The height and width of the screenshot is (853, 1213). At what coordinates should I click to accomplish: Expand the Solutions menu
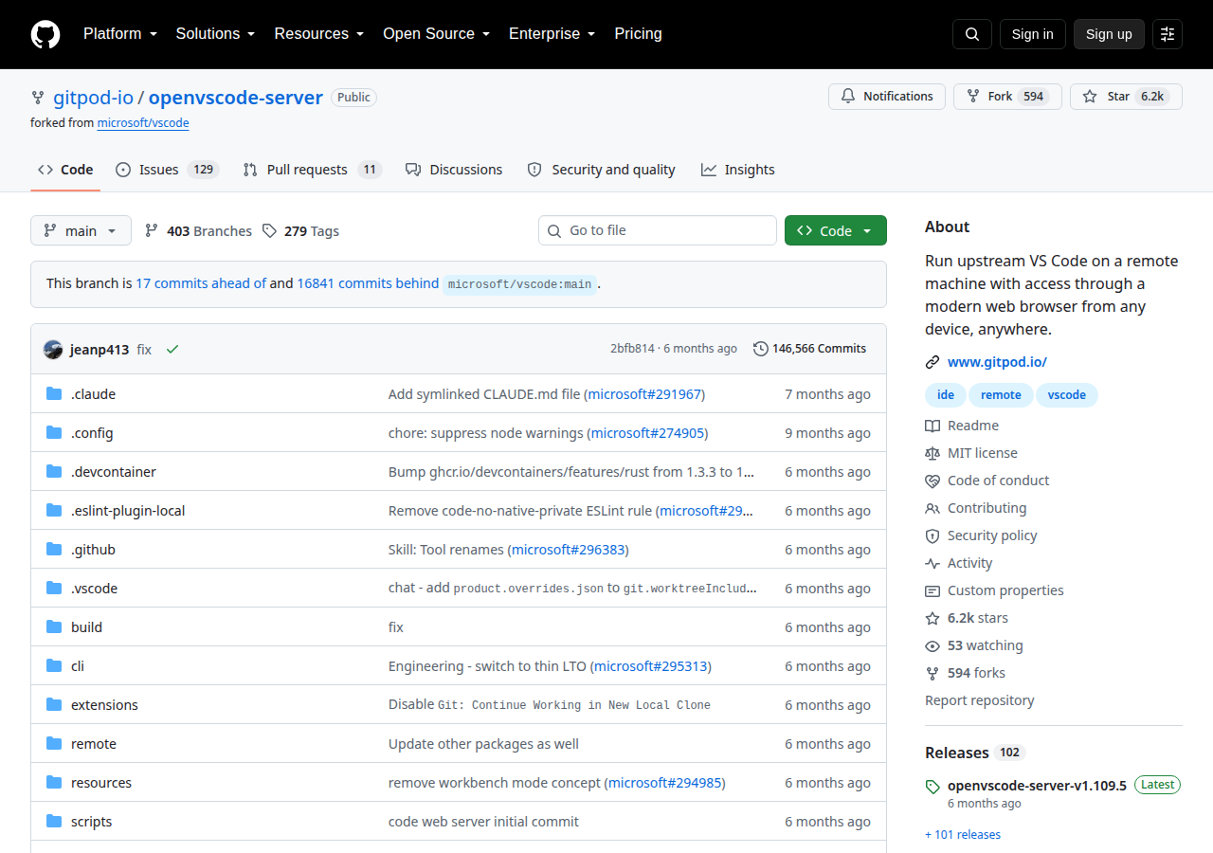[x=215, y=33]
